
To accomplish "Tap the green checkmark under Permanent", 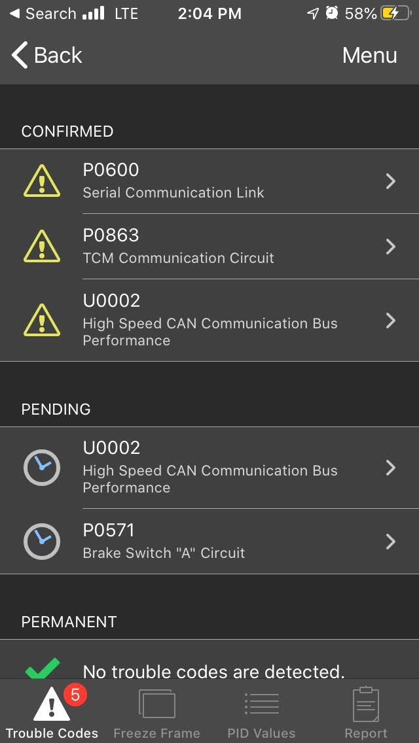I will (x=43, y=668).
